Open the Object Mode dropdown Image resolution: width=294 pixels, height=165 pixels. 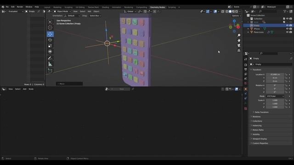point(62,11)
